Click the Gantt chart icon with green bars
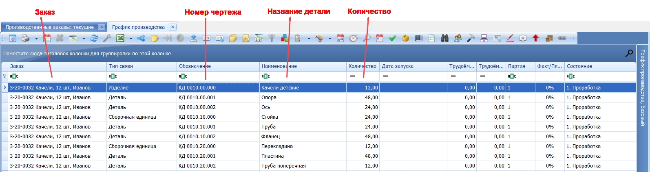 (x=73, y=38)
